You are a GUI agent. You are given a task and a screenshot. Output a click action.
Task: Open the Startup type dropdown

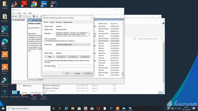(73, 44)
